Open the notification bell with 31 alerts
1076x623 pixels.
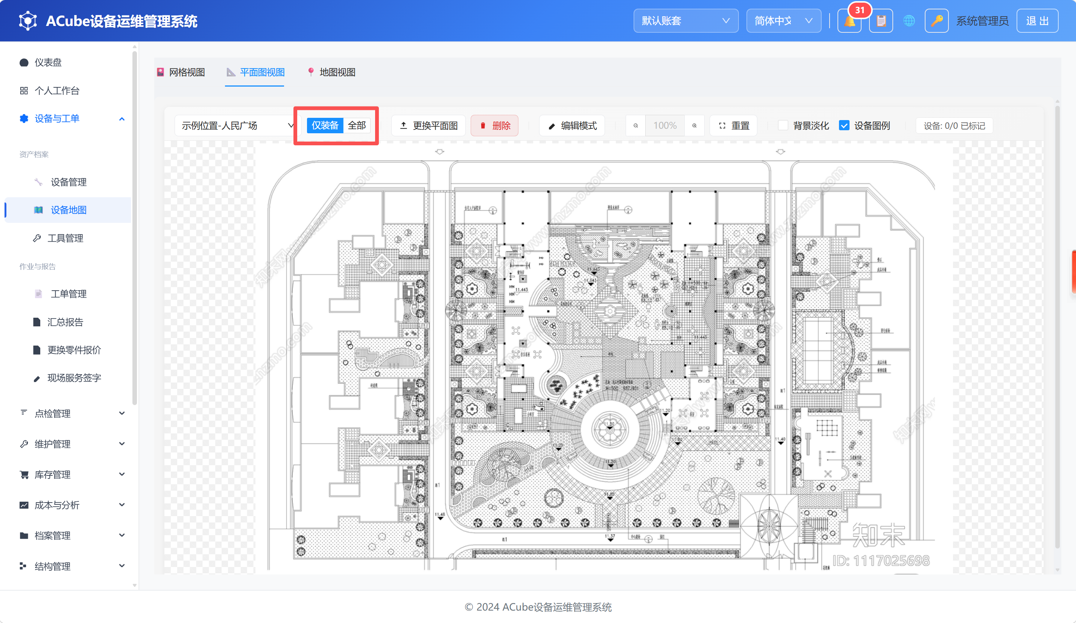coord(849,20)
